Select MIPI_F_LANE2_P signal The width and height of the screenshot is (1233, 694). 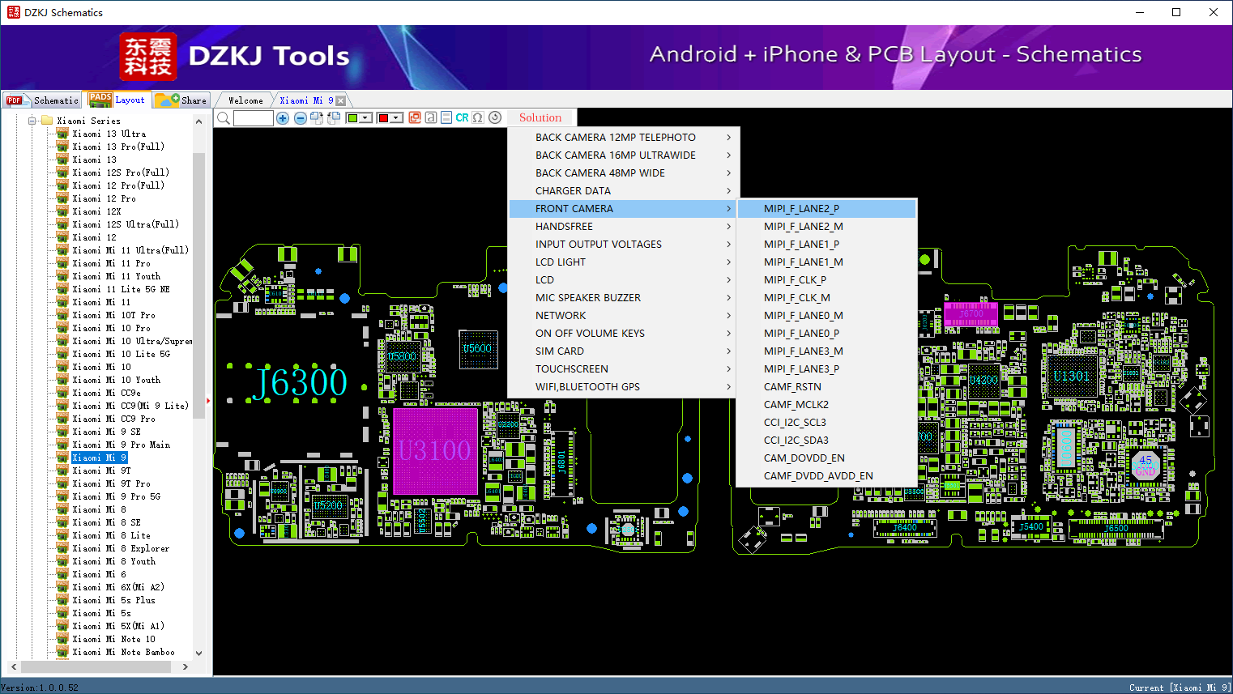(x=827, y=209)
